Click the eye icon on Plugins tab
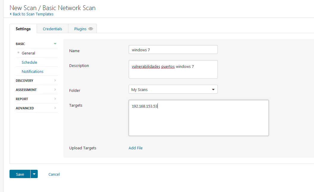 click(x=91, y=29)
